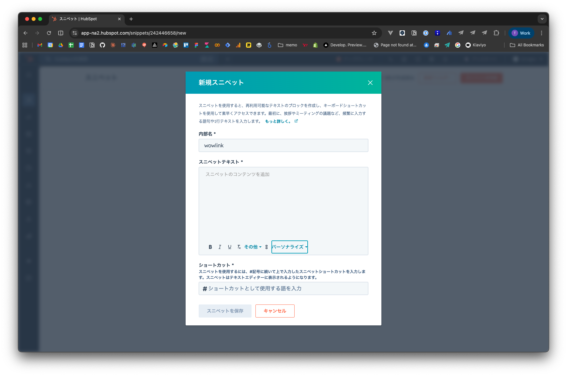Open the Shopify bookmark

[315, 45]
